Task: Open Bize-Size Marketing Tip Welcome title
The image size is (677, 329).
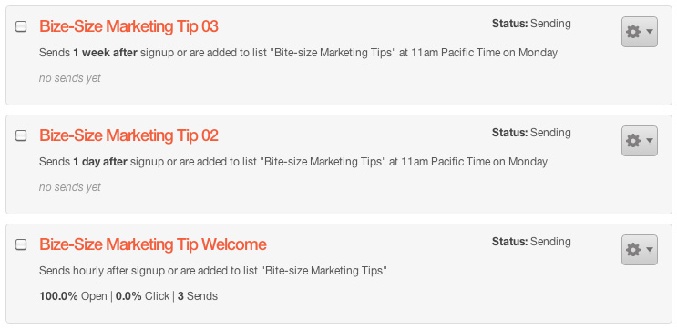Action: coord(153,244)
